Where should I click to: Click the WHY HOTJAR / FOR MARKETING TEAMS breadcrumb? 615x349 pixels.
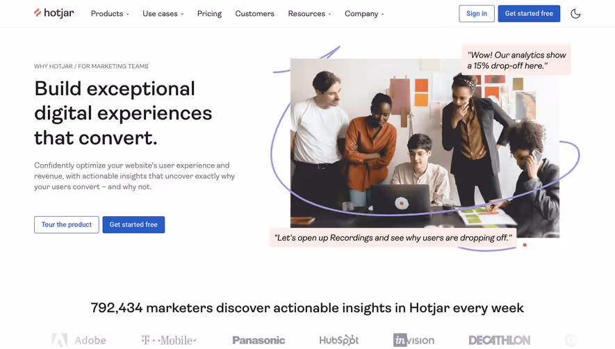point(91,66)
